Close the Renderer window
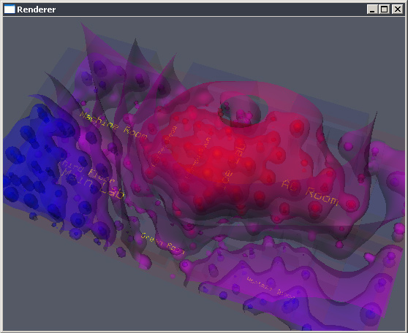The image size is (408, 333). 398,9
